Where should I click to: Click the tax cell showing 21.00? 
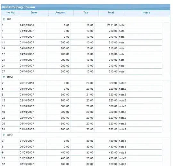click(x=82, y=95)
